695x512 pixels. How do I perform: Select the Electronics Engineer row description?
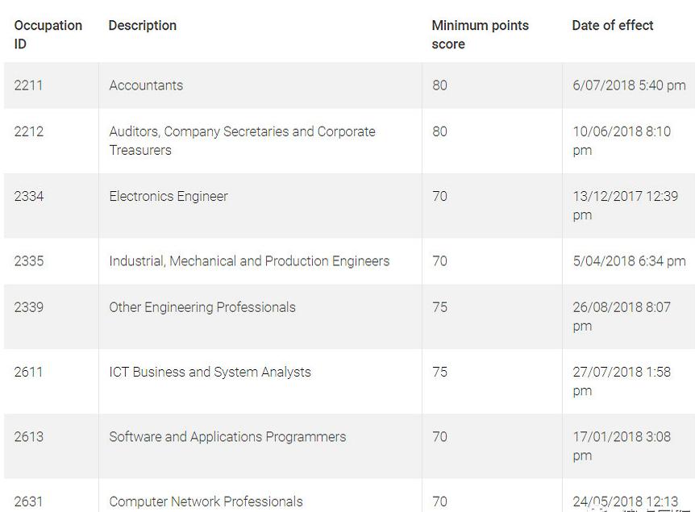[x=169, y=196]
